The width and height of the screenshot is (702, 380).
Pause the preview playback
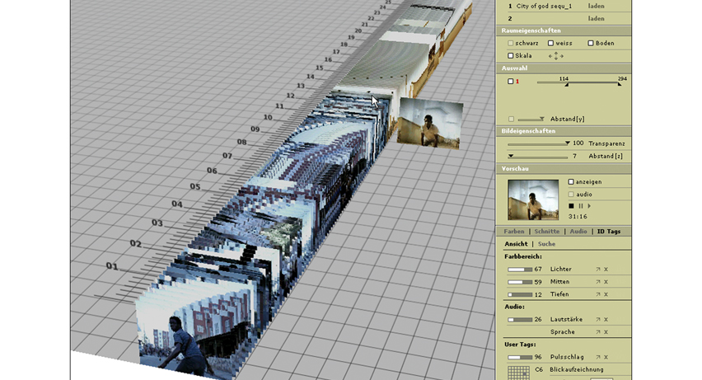pyautogui.click(x=581, y=206)
